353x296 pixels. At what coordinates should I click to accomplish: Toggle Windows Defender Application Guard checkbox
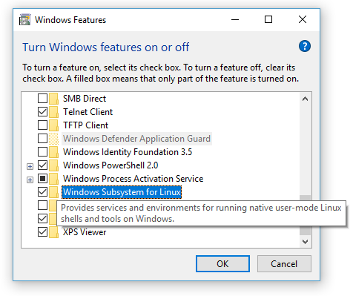(x=42, y=139)
